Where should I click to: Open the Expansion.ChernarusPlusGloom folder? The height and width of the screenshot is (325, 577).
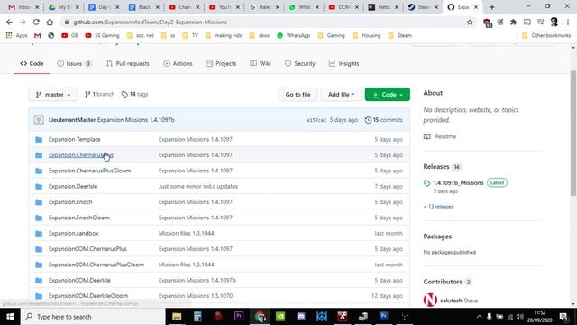click(89, 171)
